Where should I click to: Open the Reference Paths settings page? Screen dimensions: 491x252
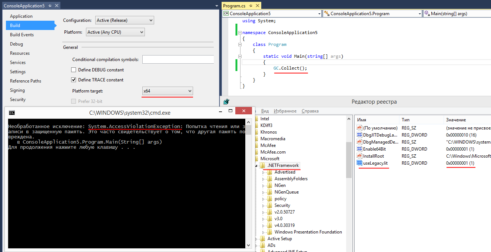coord(26,81)
